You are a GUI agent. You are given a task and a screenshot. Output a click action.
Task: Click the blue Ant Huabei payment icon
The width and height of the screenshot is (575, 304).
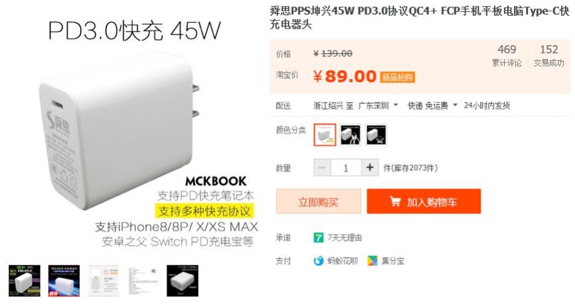click(x=318, y=261)
